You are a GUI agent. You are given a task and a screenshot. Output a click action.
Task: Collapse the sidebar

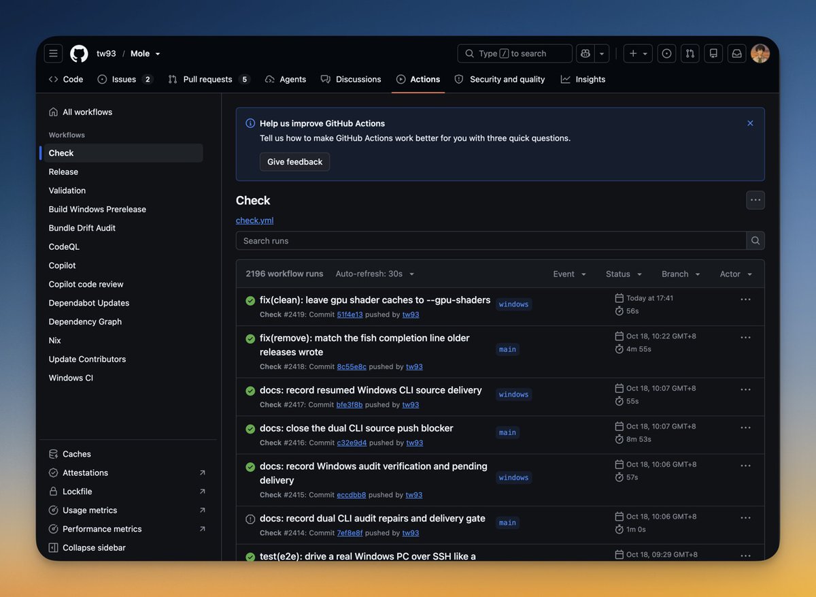(x=87, y=548)
